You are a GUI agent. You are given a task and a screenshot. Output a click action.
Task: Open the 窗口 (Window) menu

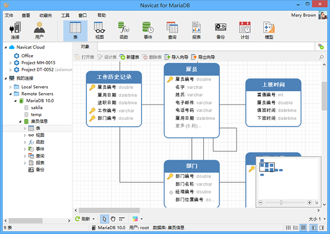(x=82, y=16)
